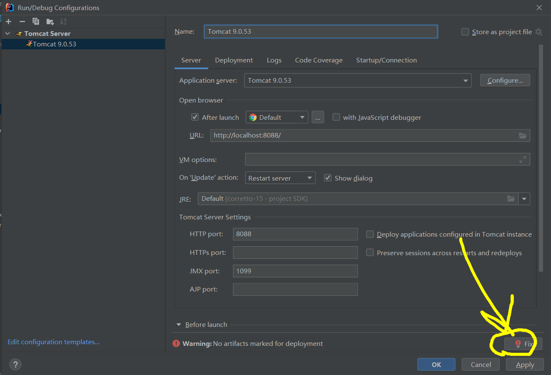Image resolution: width=551 pixels, height=375 pixels.
Task: Switch to the Server tab
Action: (191, 60)
